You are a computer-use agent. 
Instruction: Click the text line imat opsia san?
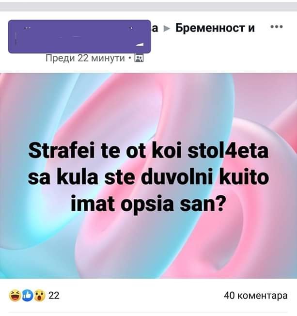click(147, 205)
